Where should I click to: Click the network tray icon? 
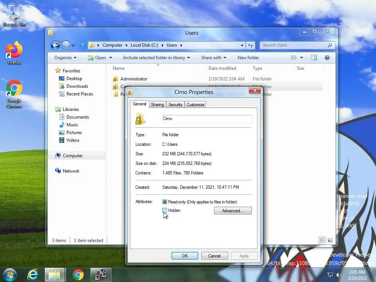click(330, 275)
